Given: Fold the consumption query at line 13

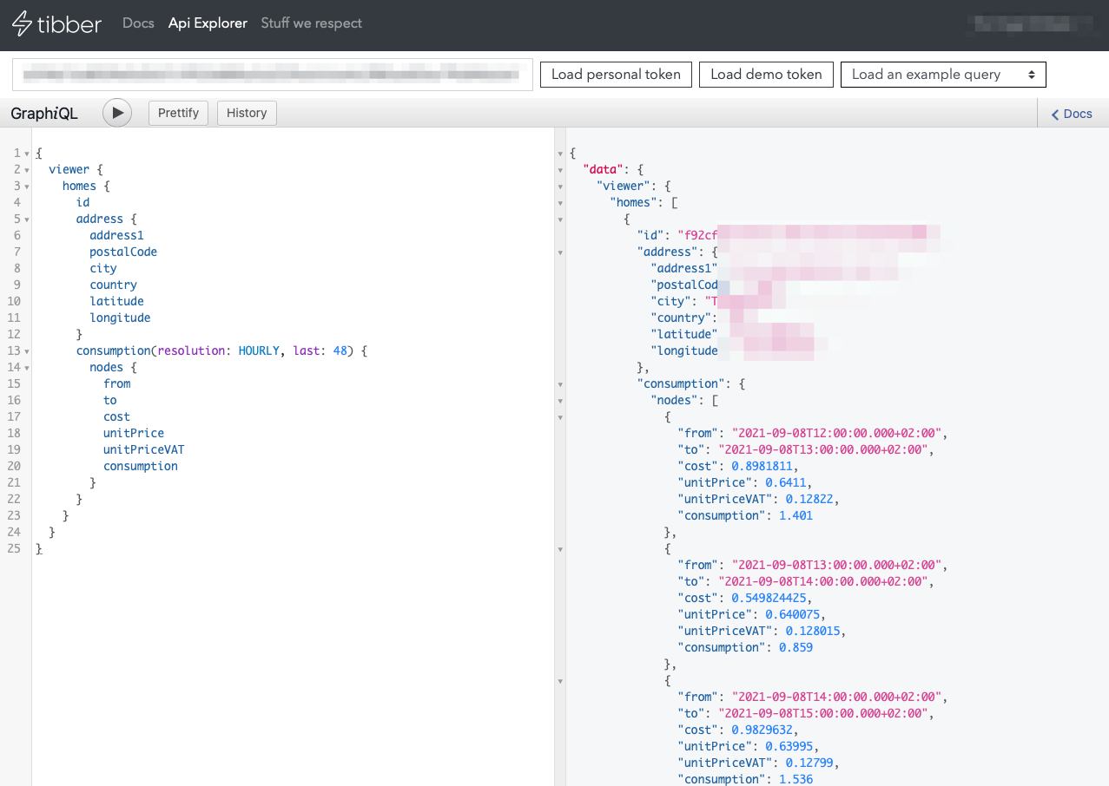Looking at the screenshot, I should [27, 351].
